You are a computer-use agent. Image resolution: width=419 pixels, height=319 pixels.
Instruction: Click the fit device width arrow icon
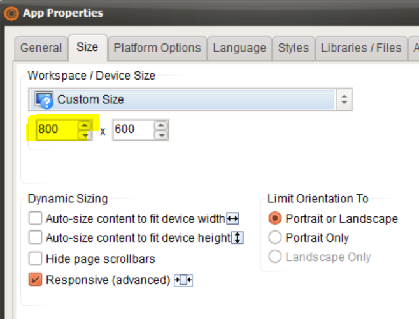pos(232,219)
